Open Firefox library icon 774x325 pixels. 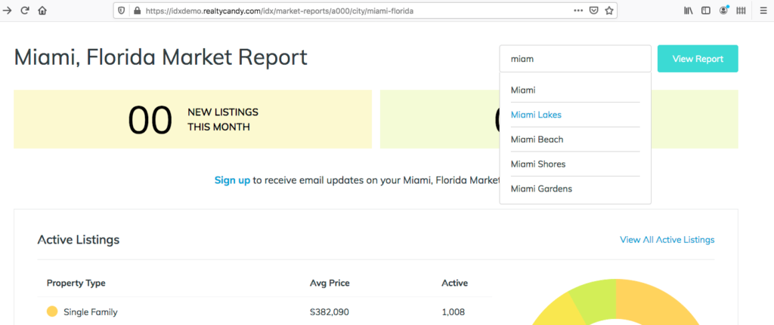click(x=688, y=11)
